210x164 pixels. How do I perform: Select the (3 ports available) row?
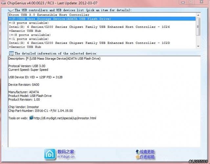[102, 23]
